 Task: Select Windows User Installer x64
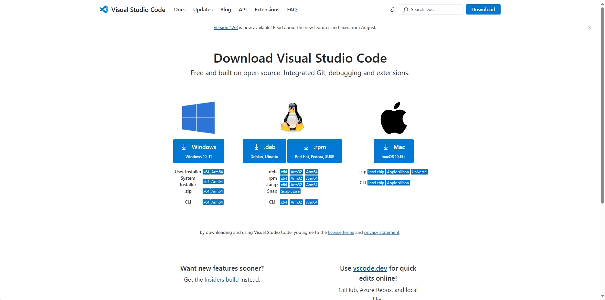pyautogui.click(x=207, y=172)
